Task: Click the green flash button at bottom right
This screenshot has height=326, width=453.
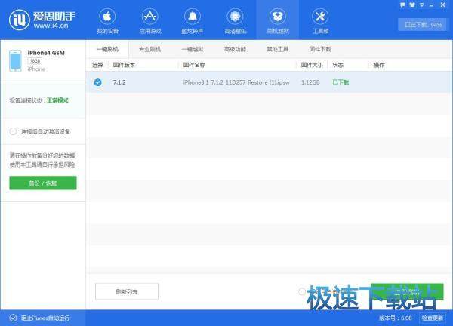Action: [x=407, y=291]
